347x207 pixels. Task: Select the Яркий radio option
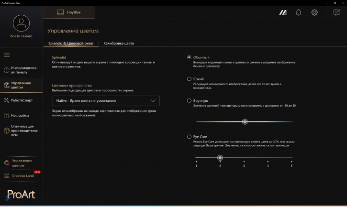point(189,79)
